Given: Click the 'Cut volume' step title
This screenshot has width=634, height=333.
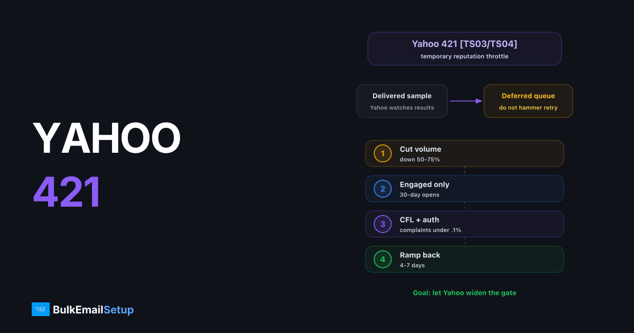Looking at the screenshot, I should 421,149.
